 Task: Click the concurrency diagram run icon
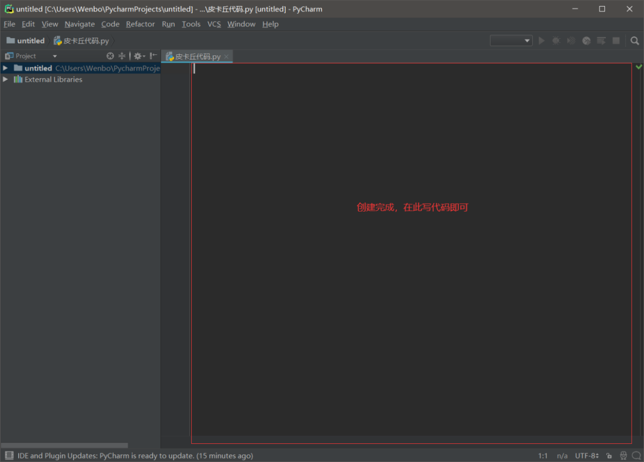pyautogui.click(x=601, y=40)
